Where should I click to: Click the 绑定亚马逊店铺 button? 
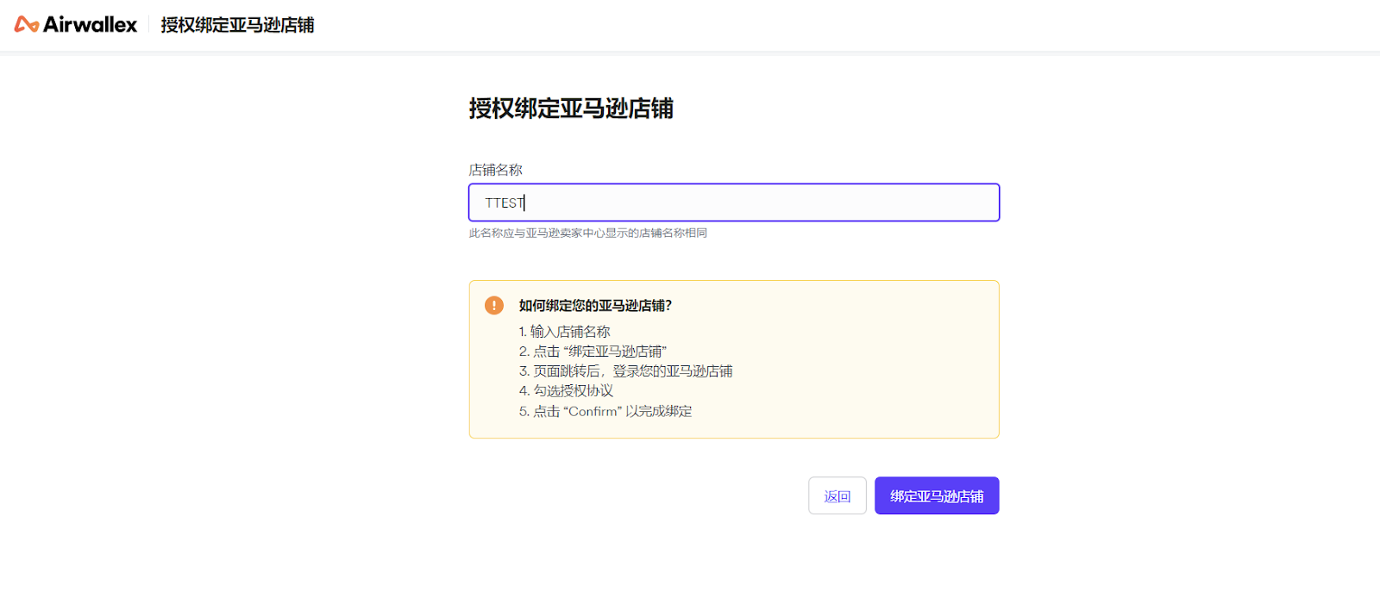coord(937,496)
